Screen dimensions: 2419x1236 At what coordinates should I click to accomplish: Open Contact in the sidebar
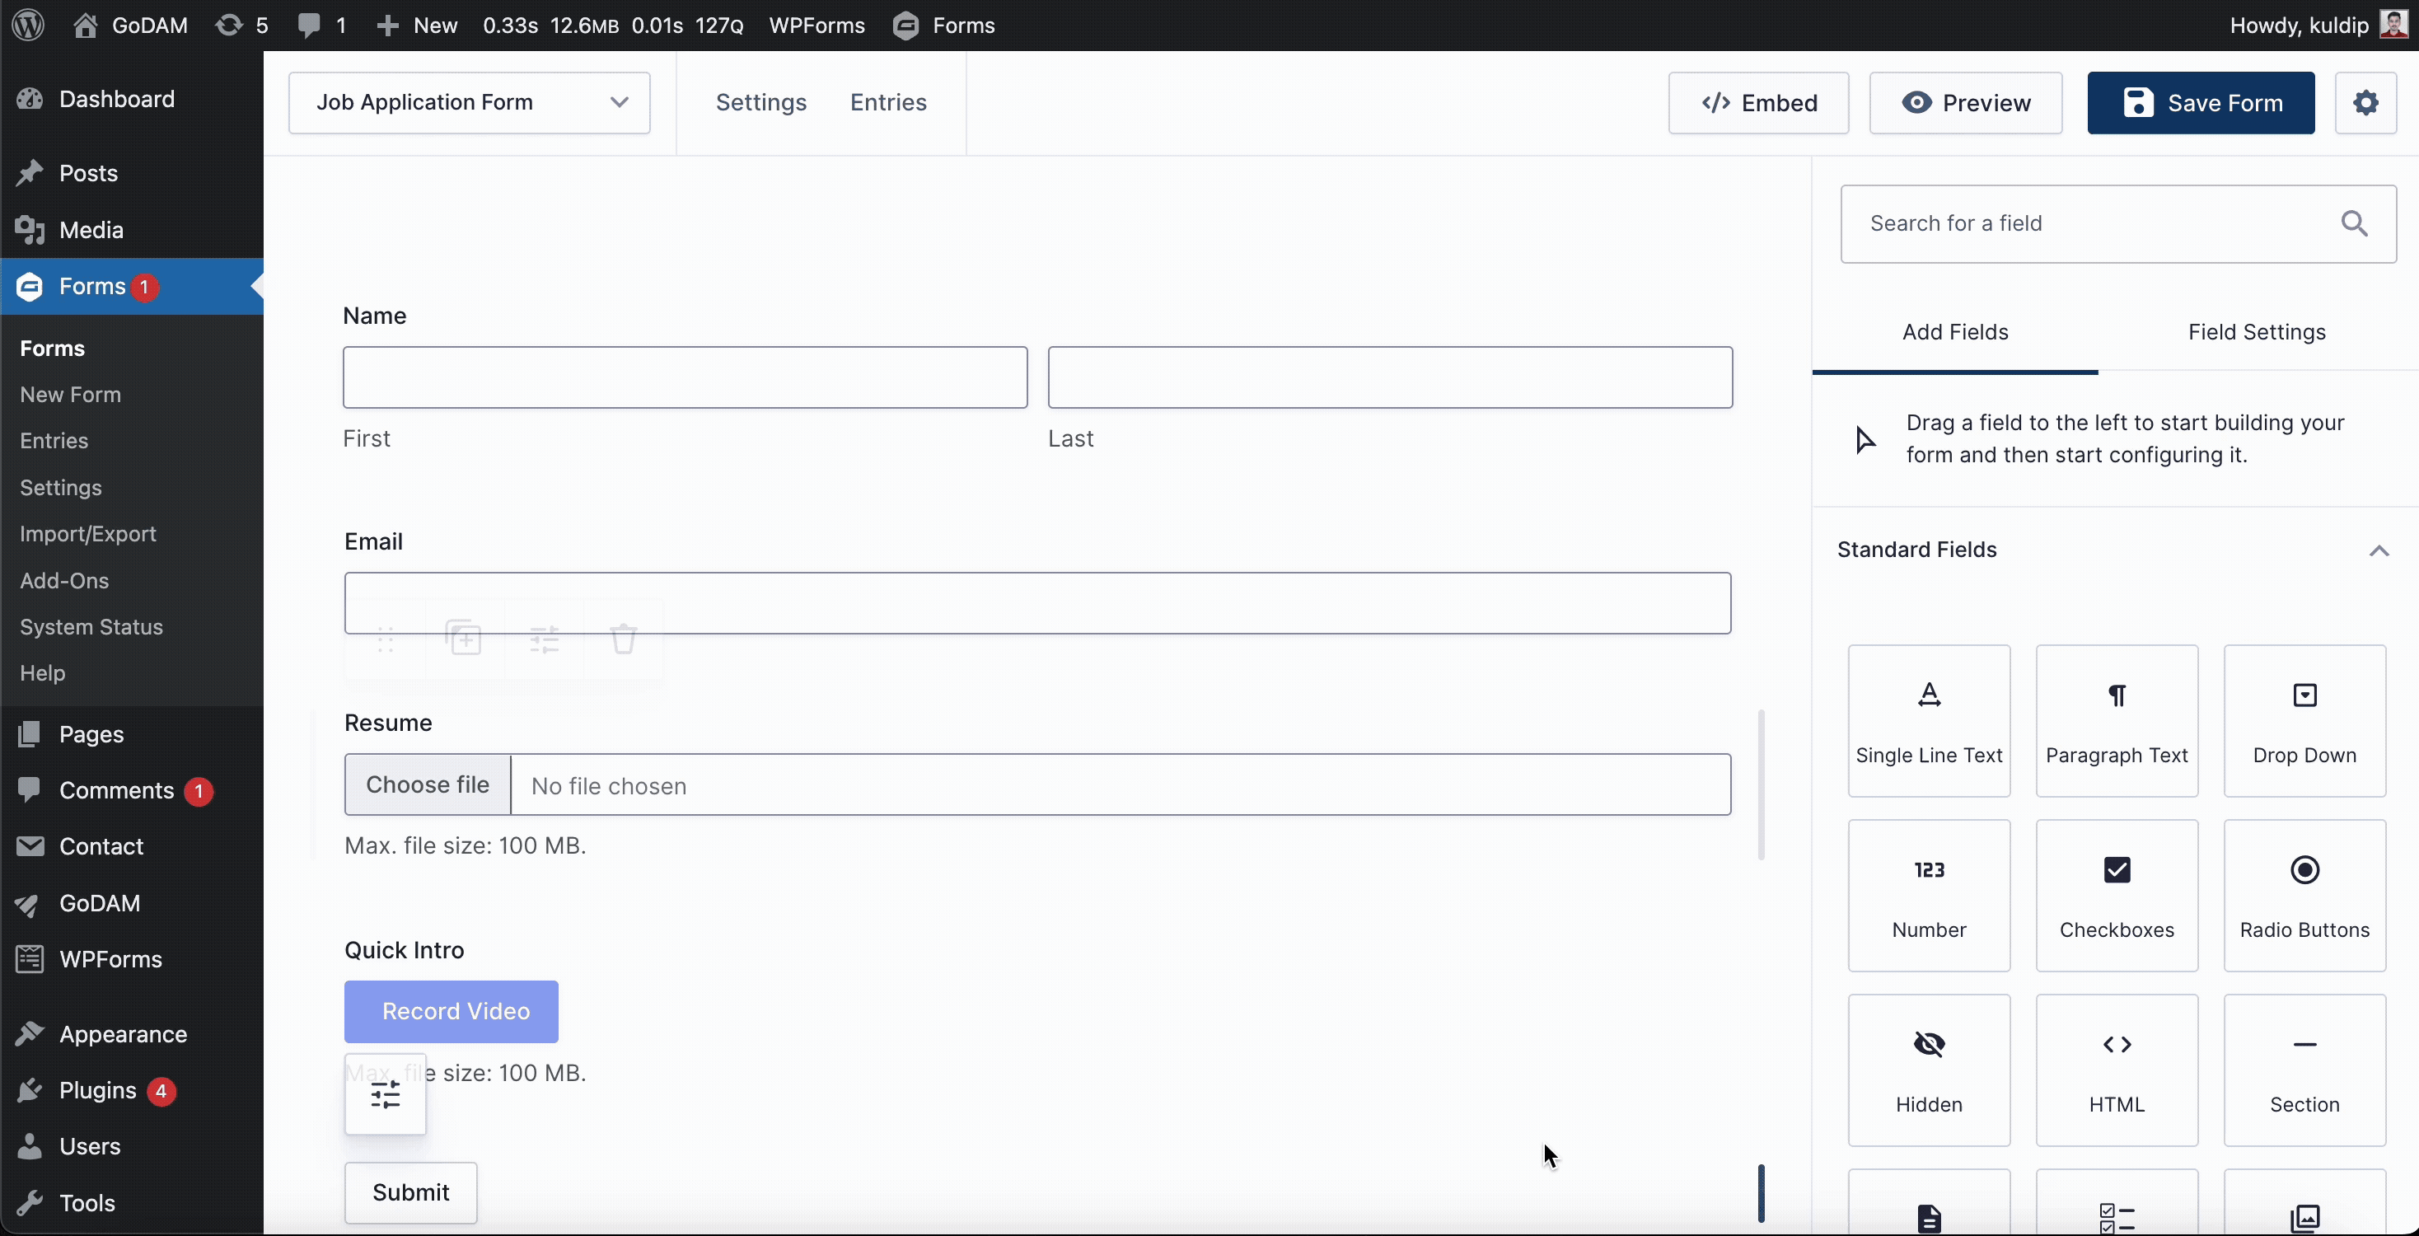[101, 846]
